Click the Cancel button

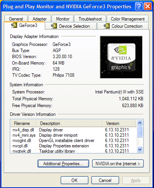click(105, 180)
